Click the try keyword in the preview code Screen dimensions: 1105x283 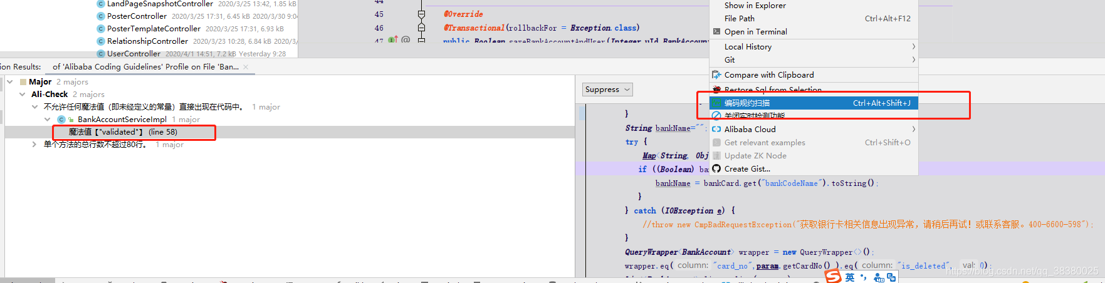click(x=632, y=141)
